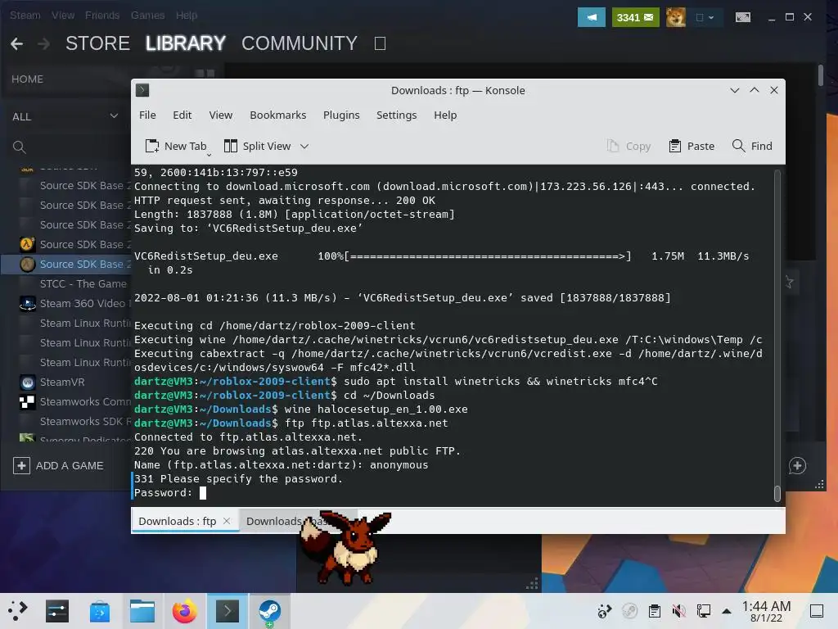Click New Tab in Konsole toolbar
The width and height of the screenshot is (838, 629).
click(x=175, y=146)
